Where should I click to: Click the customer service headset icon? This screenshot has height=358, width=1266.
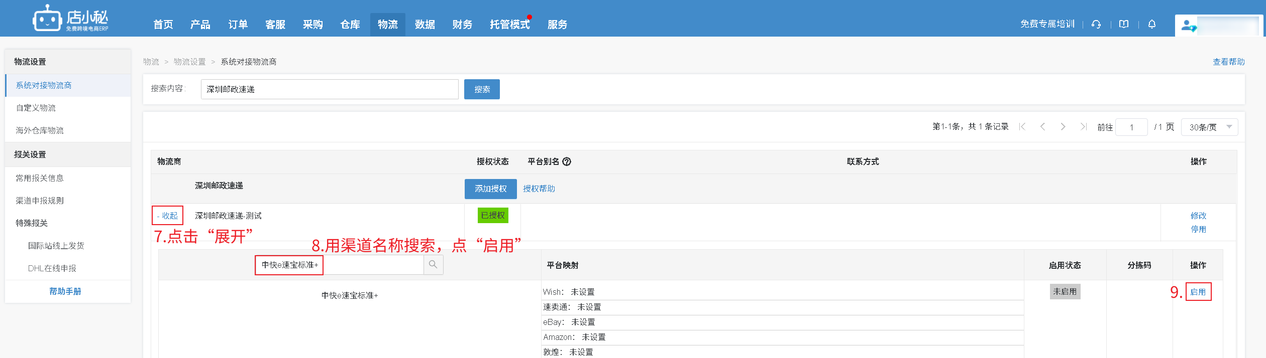(x=1096, y=24)
